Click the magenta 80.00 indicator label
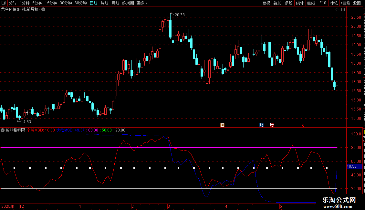 coord(93,131)
